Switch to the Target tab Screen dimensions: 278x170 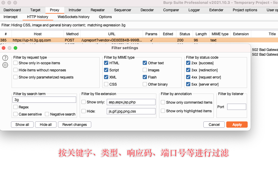35,10
